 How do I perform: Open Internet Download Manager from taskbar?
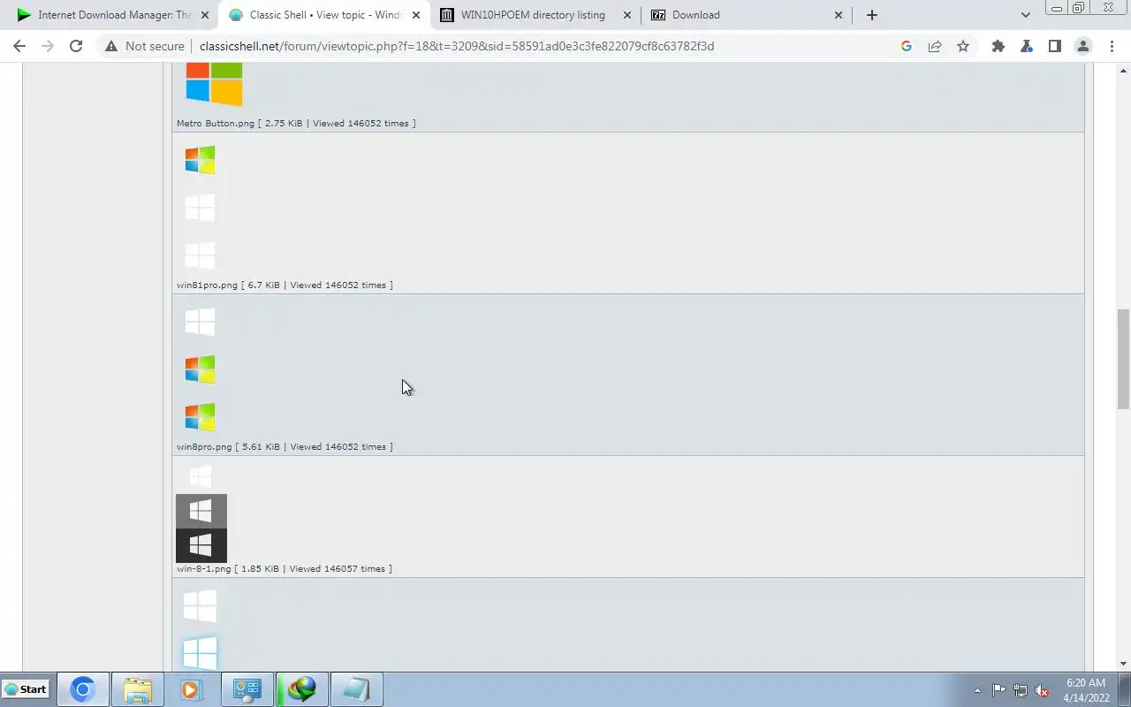point(301,689)
